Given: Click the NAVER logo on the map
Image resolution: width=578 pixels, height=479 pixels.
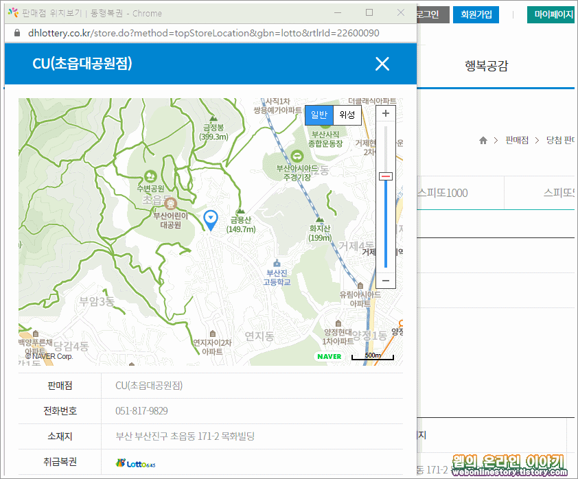Looking at the screenshot, I should coord(330,356).
